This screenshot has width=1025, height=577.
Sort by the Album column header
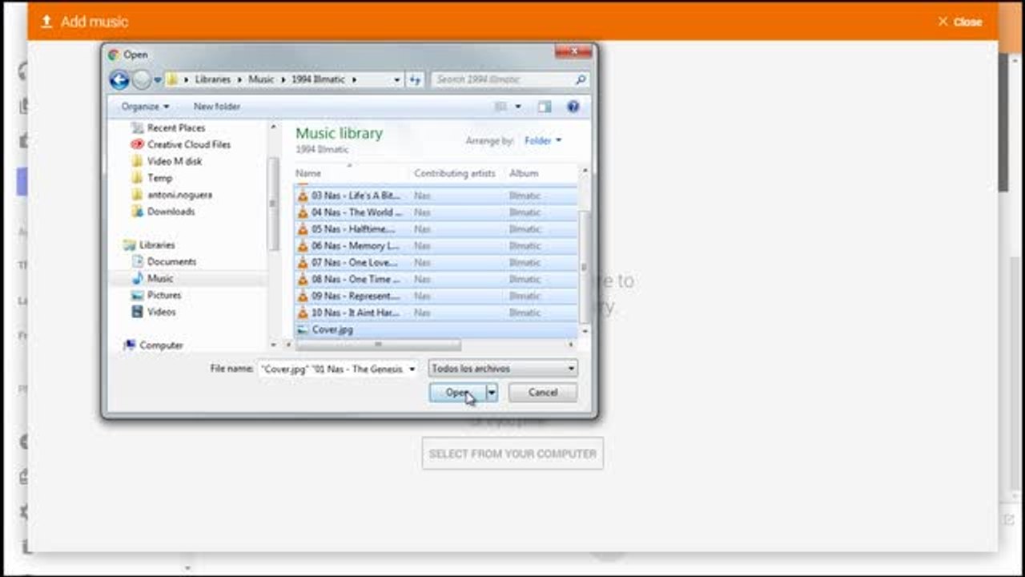pyautogui.click(x=525, y=173)
